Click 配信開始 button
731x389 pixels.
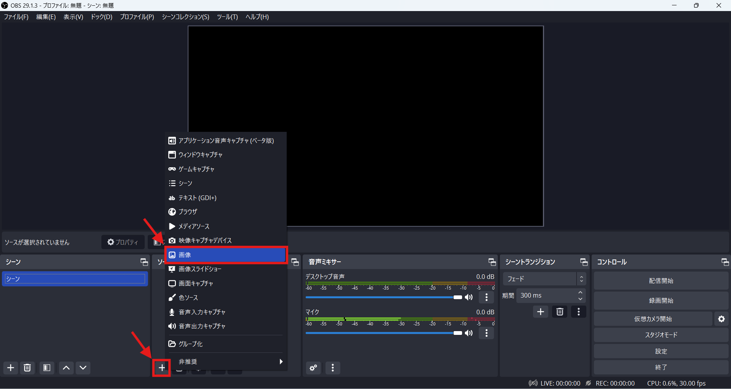coord(661,281)
